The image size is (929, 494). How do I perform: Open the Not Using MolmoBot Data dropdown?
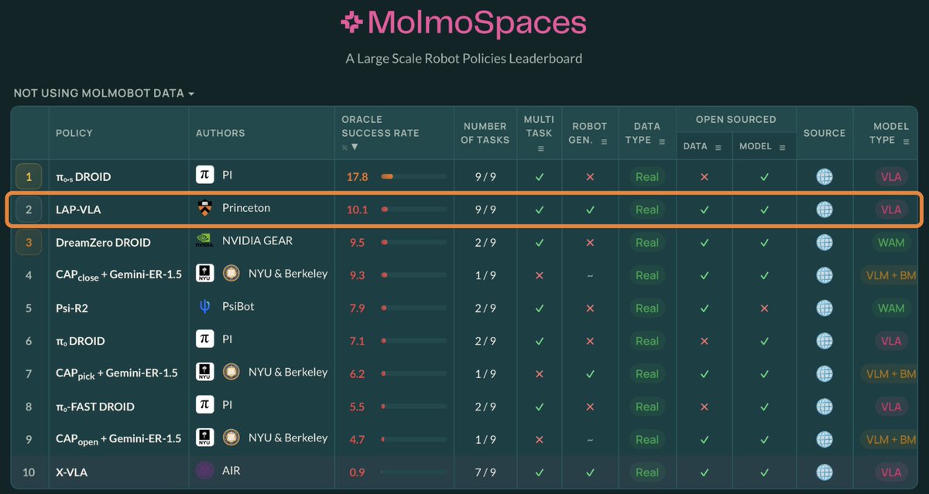(x=104, y=94)
